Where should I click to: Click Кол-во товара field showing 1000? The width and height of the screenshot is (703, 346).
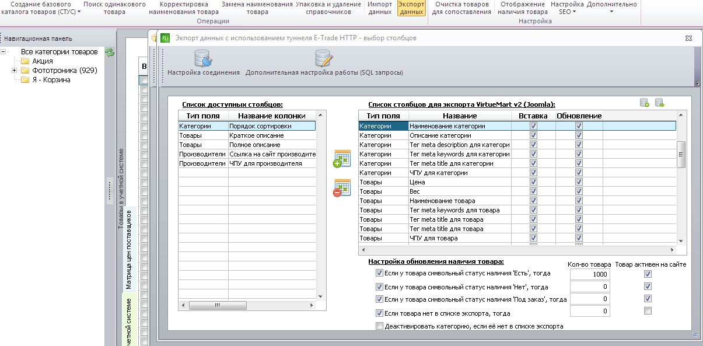[x=590, y=274]
